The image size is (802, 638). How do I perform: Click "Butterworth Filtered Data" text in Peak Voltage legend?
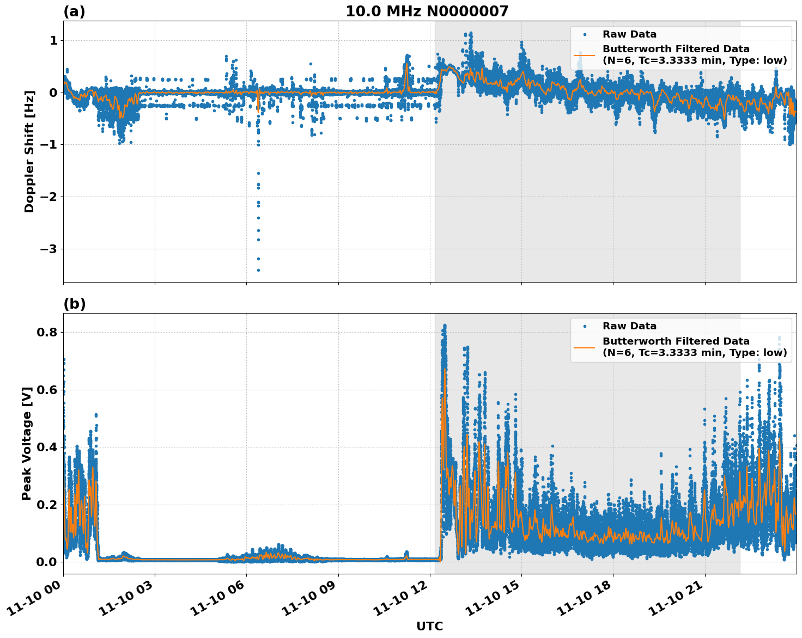[x=676, y=341]
